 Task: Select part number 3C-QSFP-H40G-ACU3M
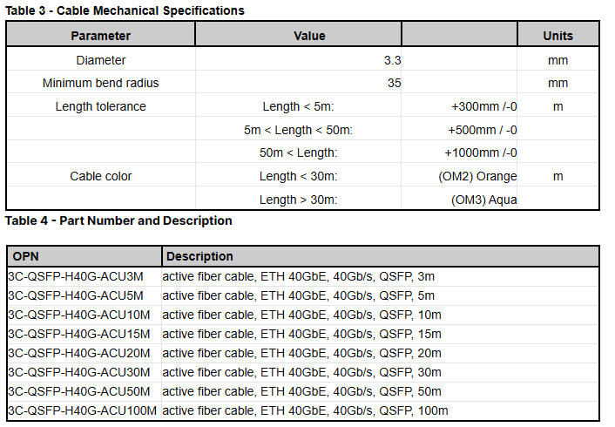coord(75,276)
